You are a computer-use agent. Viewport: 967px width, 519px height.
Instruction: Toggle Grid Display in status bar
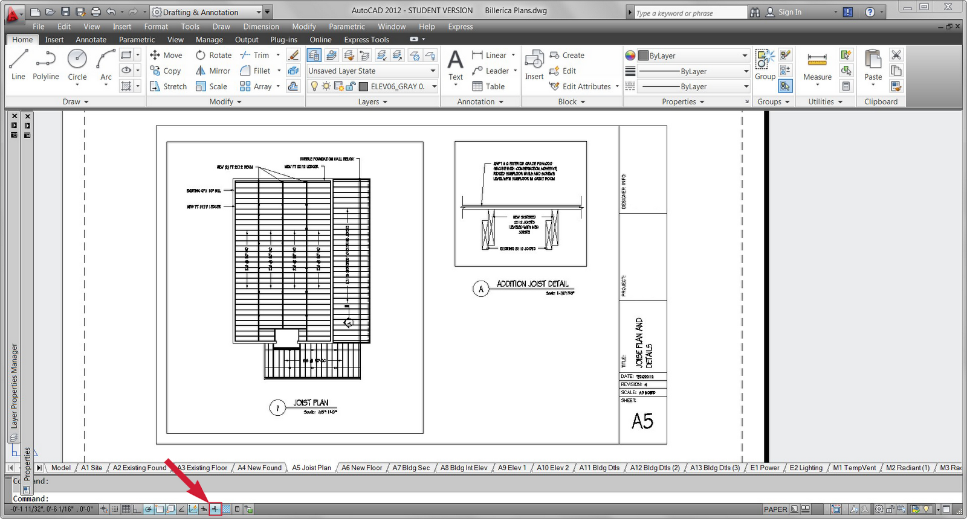pyautogui.click(x=126, y=509)
